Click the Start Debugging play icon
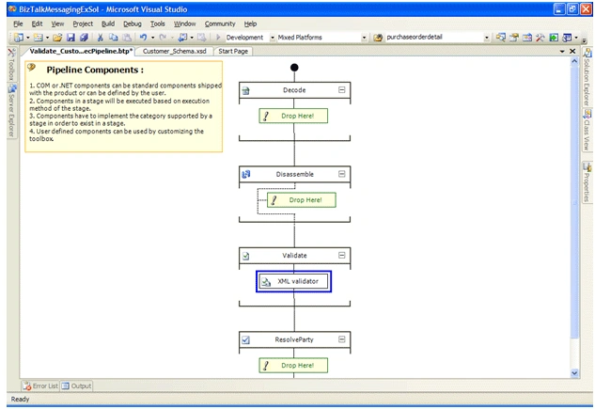The image size is (595, 409). (218, 38)
